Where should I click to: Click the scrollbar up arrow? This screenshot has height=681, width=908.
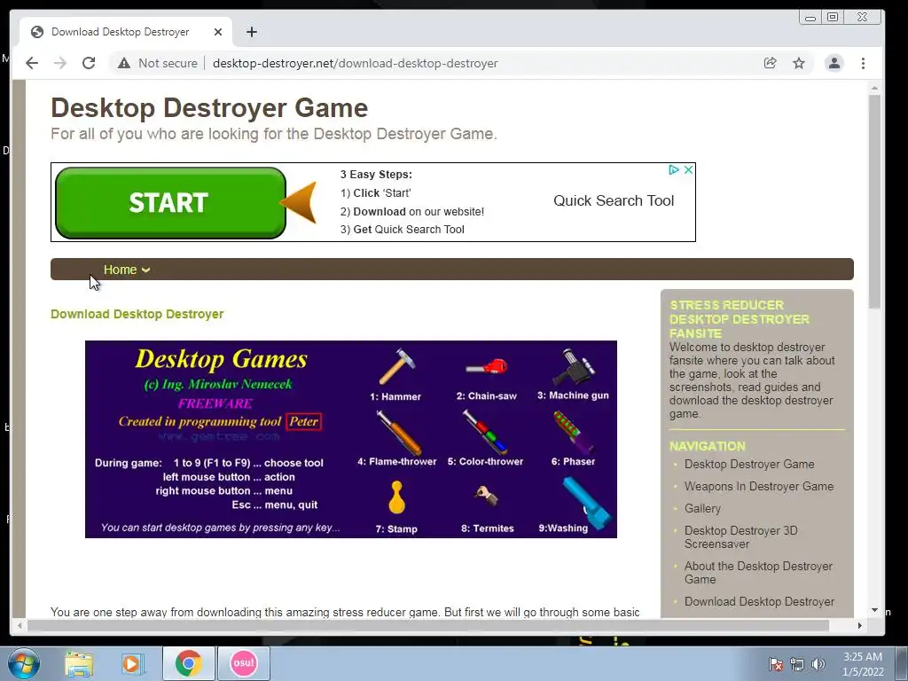click(874, 88)
